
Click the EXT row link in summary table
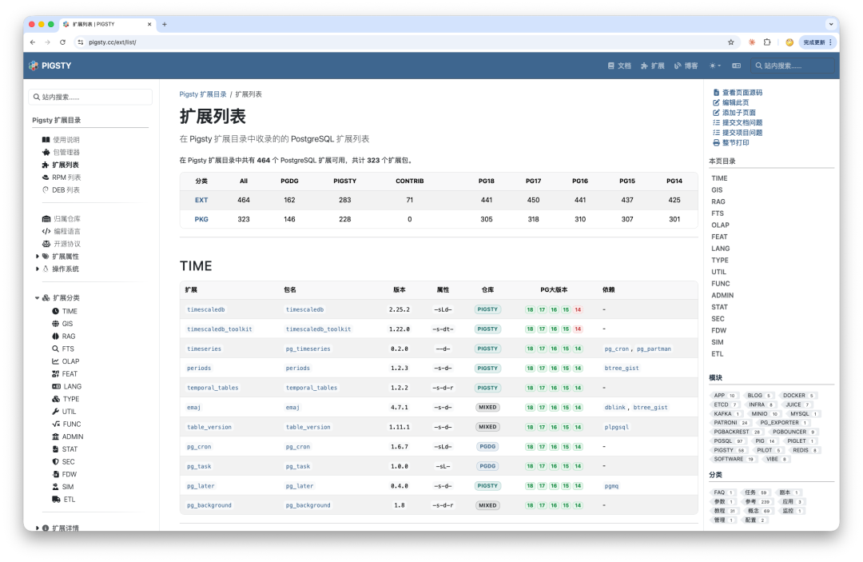201,200
